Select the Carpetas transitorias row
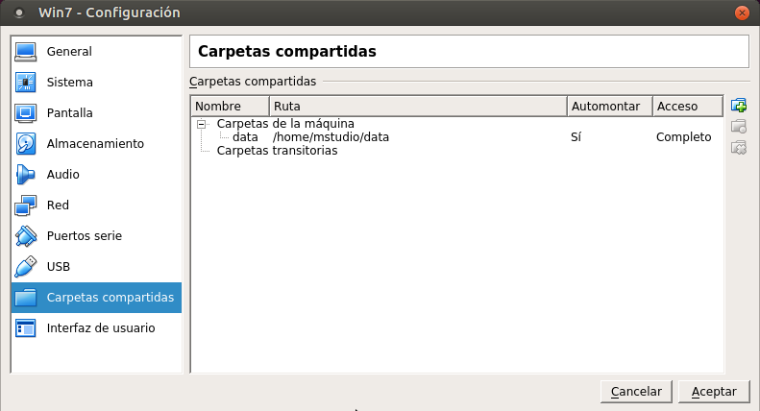 (x=278, y=151)
